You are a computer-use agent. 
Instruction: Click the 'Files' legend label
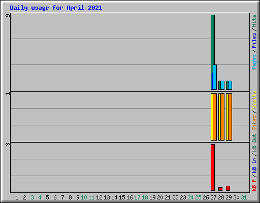click(254, 41)
